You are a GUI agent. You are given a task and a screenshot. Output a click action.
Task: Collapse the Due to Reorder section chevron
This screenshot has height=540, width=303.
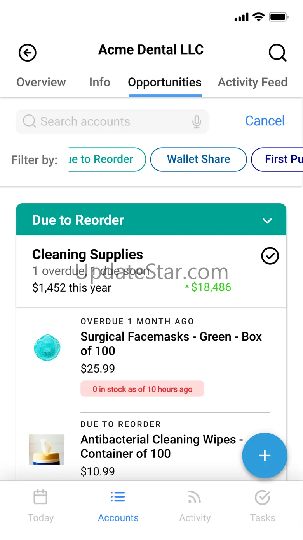pos(267,221)
